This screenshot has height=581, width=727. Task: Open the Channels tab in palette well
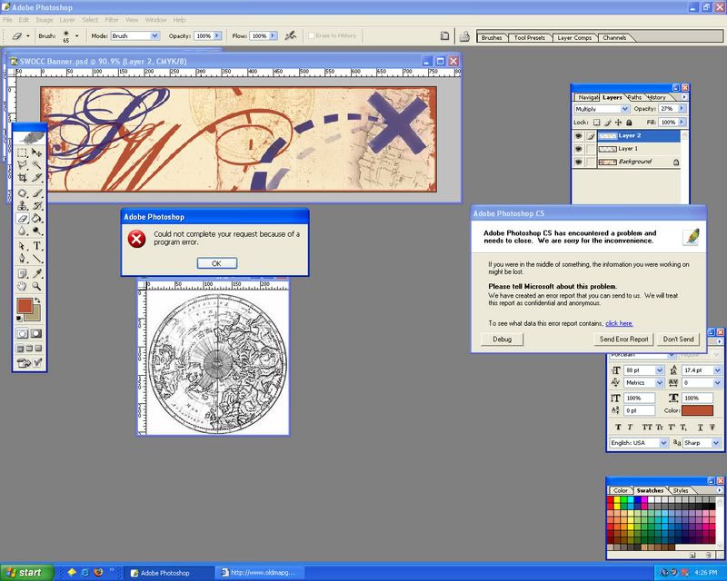tap(614, 38)
